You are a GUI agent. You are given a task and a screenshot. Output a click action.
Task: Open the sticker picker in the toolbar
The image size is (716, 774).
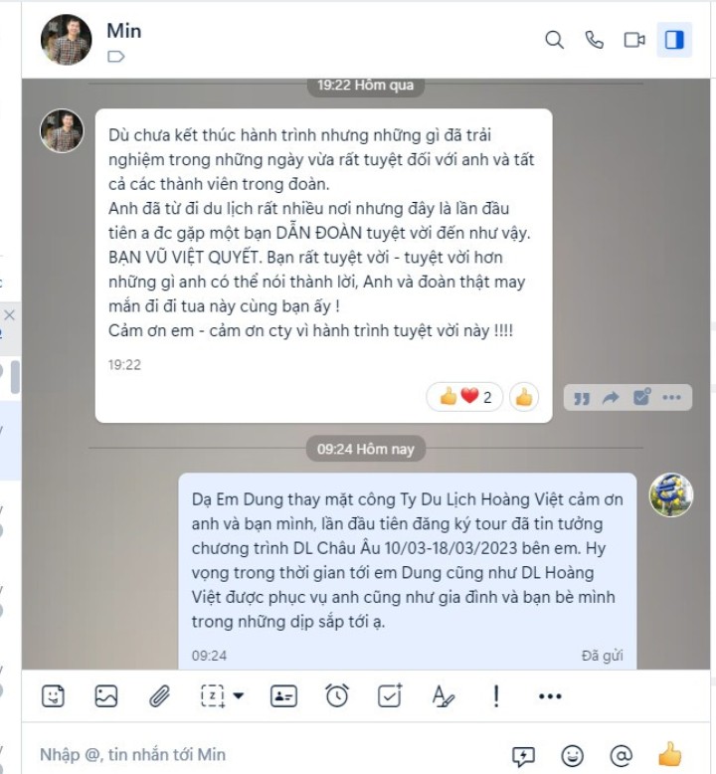click(53, 696)
